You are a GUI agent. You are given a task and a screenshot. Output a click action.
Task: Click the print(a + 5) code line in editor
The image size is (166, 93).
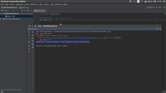point(46,20)
